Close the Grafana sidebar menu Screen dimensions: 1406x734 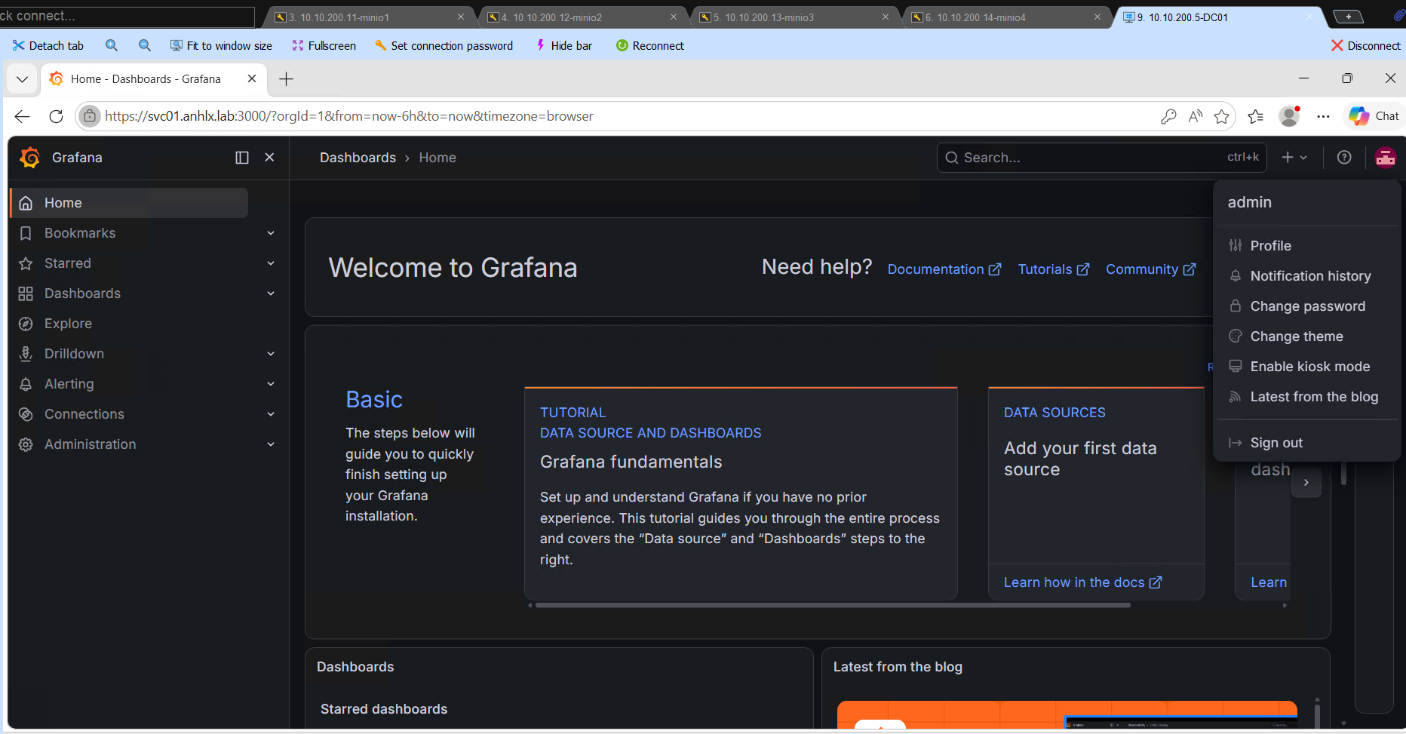(x=269, y=157)
